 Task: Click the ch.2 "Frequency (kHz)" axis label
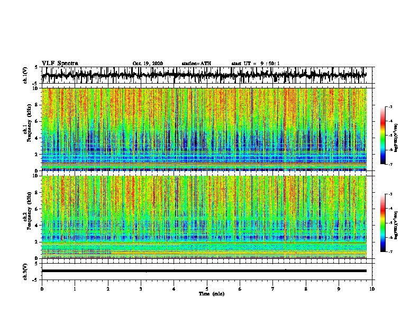pyautogui.click(x=29, y=211)
